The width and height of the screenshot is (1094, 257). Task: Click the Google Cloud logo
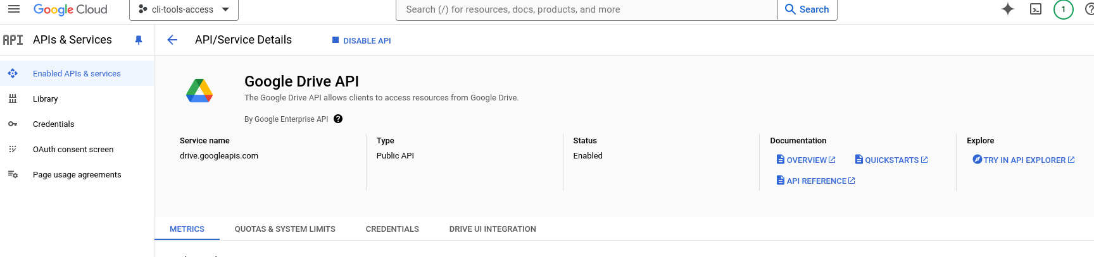tap(70, 9)
